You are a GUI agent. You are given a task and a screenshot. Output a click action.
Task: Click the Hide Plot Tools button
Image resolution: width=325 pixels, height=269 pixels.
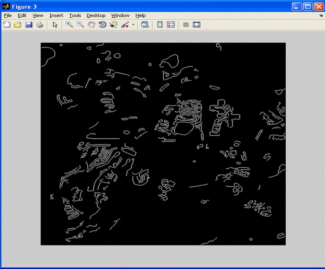[x=186, y=24]
